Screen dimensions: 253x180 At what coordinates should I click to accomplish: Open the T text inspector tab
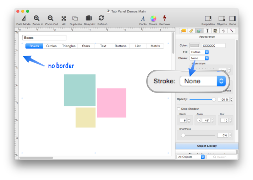click(x=208, y=31)
